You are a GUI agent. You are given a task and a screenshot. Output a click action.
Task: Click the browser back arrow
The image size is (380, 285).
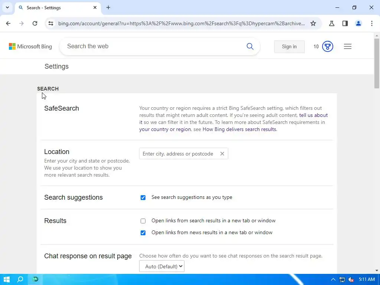(x=8, y=23)
